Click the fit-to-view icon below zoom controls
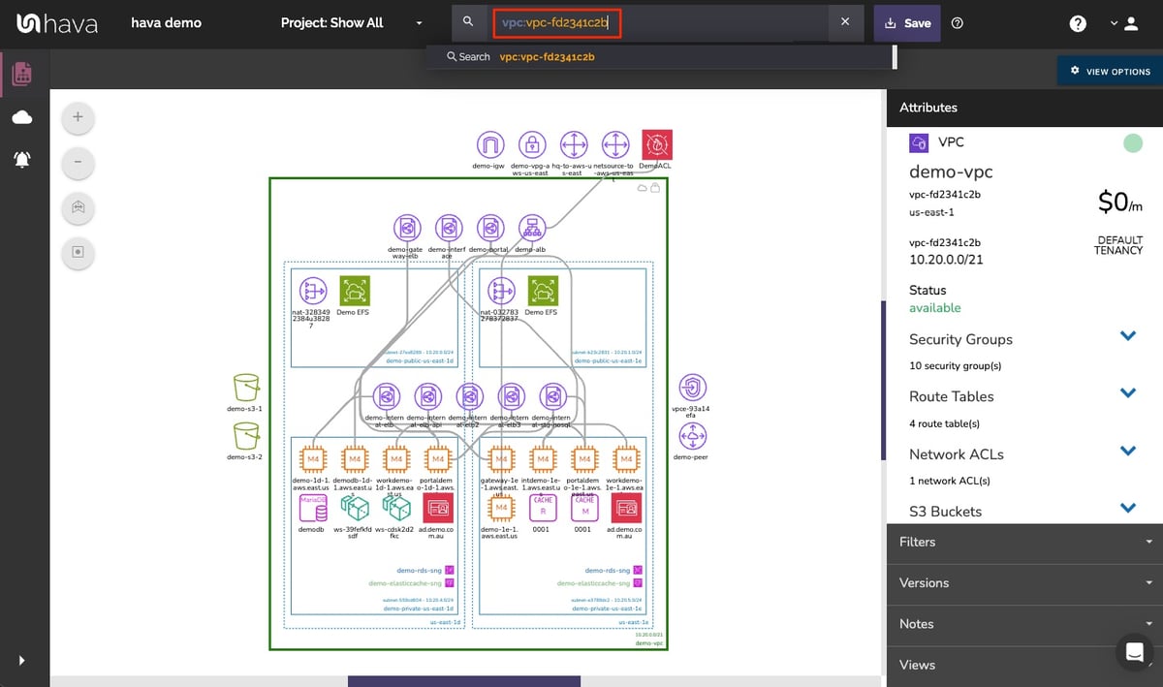Viewport: 1163px width, 687px height. [78, 208]
